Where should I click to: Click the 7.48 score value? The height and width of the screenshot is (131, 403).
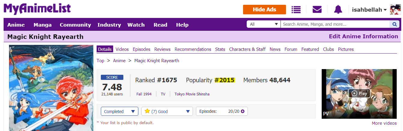pyautogui.click(x=112, y=87)
